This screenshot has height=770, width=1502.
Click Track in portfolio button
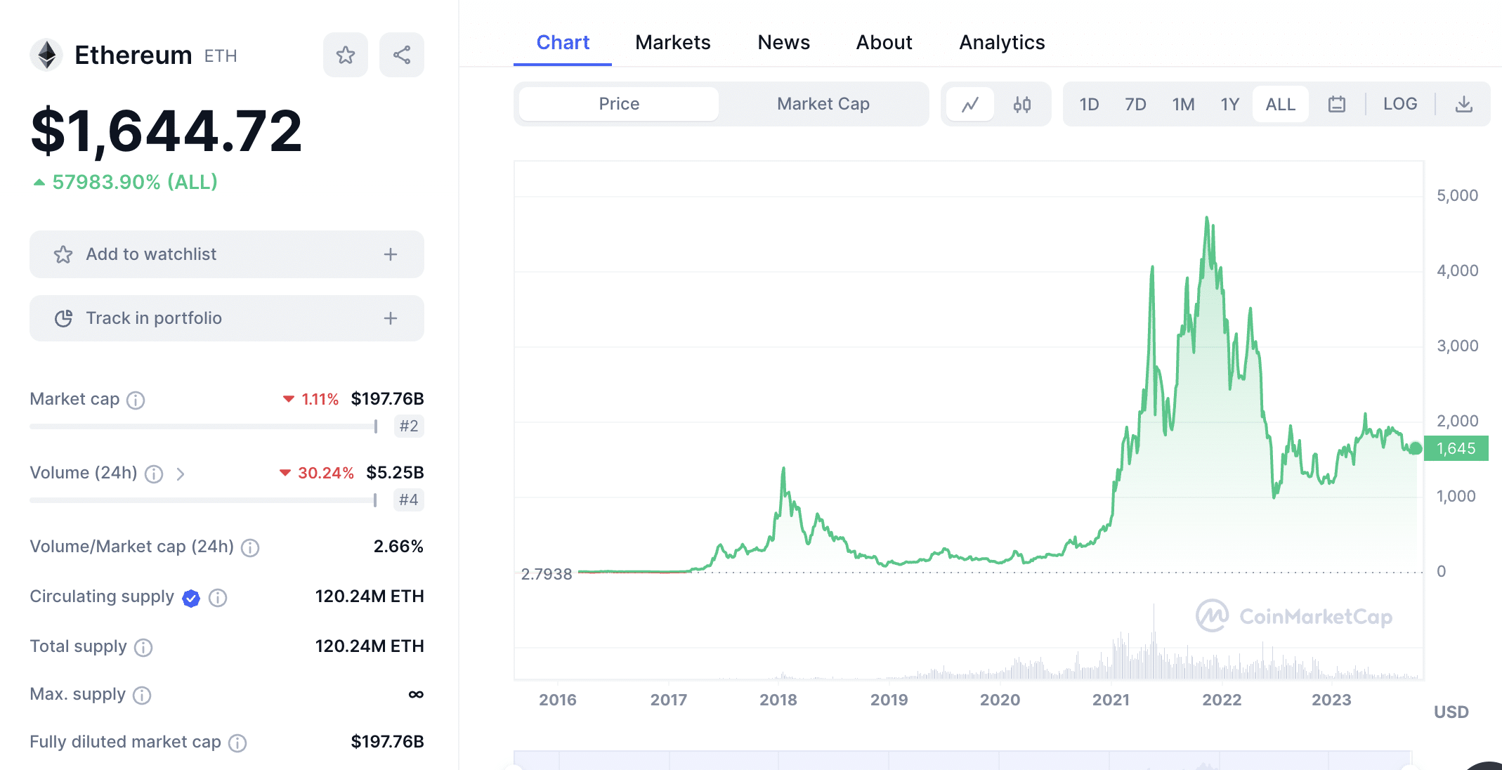tap(228, 318)
